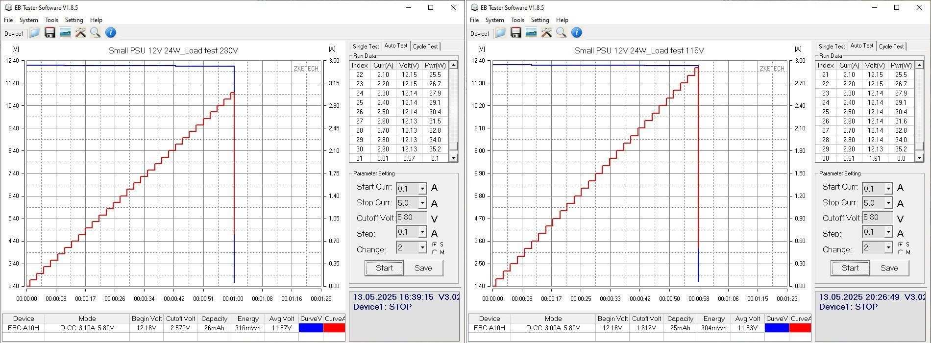Image resolution: width=931 pixels, height=343 pixels.
Task: Click the blue info icon in 230V window
Action: [111, 33]
